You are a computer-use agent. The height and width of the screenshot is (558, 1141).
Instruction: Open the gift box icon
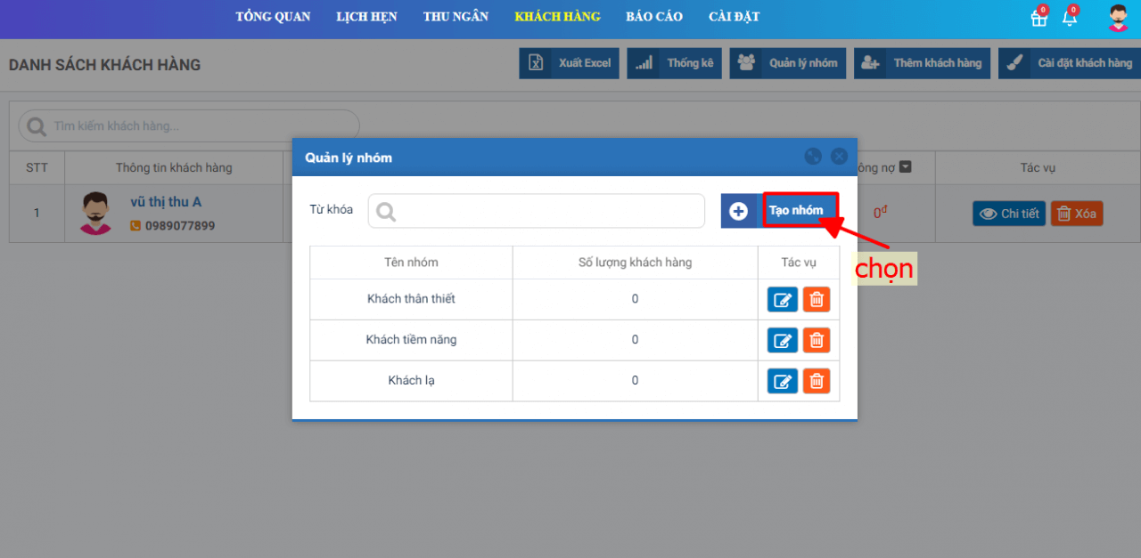[x=1038, y=18]
